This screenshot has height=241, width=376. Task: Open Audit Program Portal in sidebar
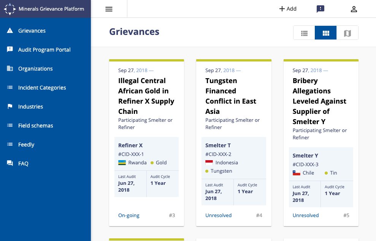click(x=44, y=50)
